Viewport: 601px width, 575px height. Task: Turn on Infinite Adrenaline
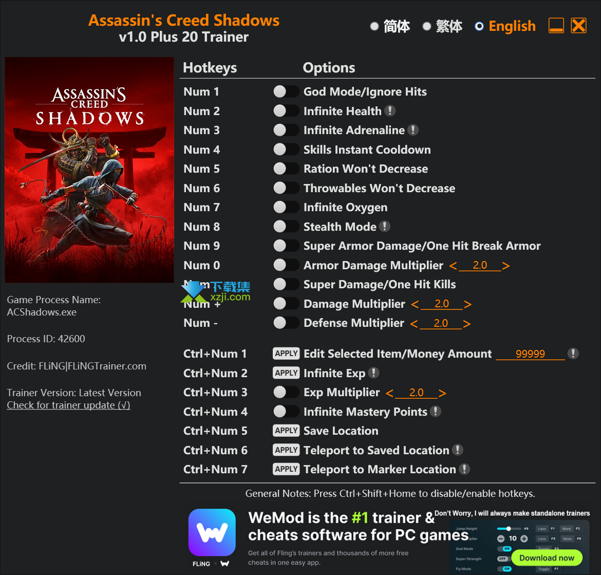click(x=286, y=130)
